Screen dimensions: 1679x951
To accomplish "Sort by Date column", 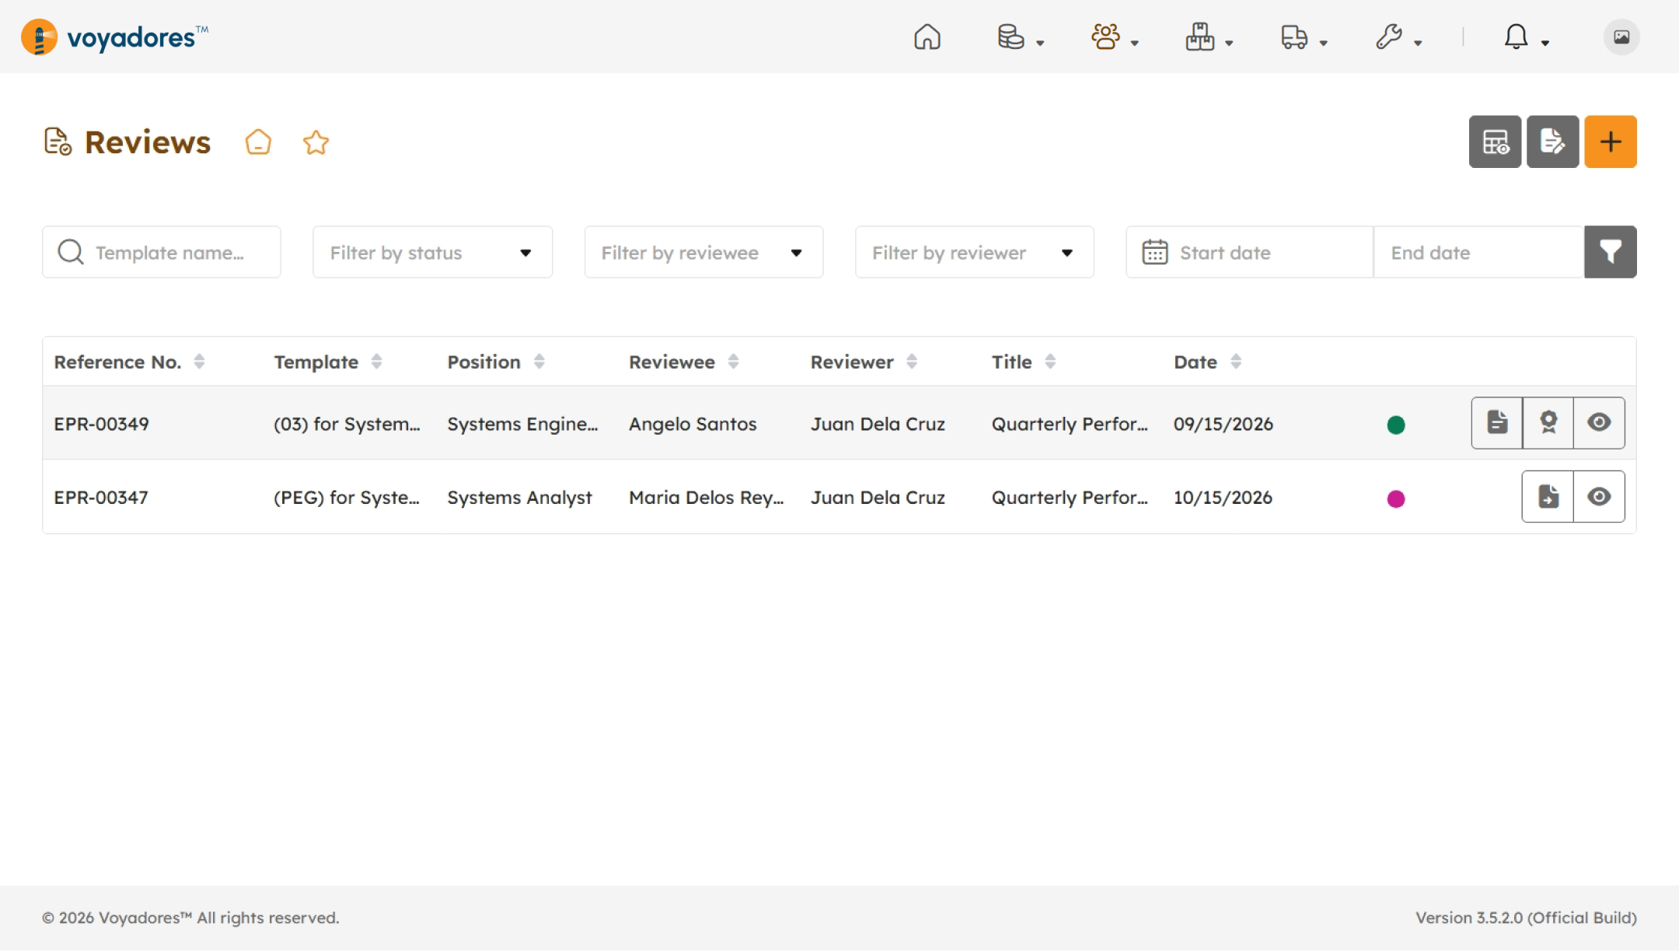I will pyautogui.click(x=1208, y=362).
